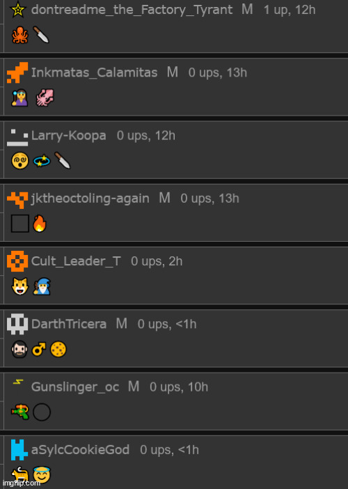Open DarthTricera profile link
Screen dimensions: 348x489
(x=69, y=324)
